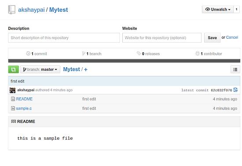This screenshot has width=242, height=166.
Task: Click the 'authored 4 minutes ago' text
Action: [54, 90]
